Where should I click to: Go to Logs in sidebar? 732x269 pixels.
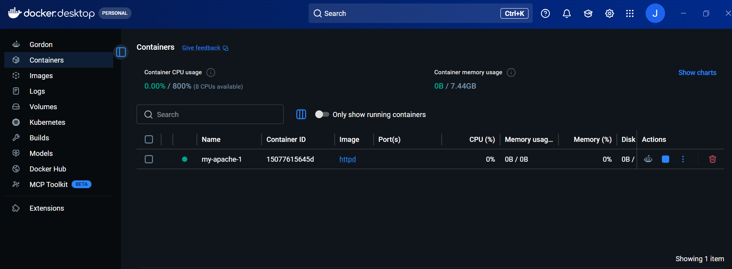tap(58, 91)
